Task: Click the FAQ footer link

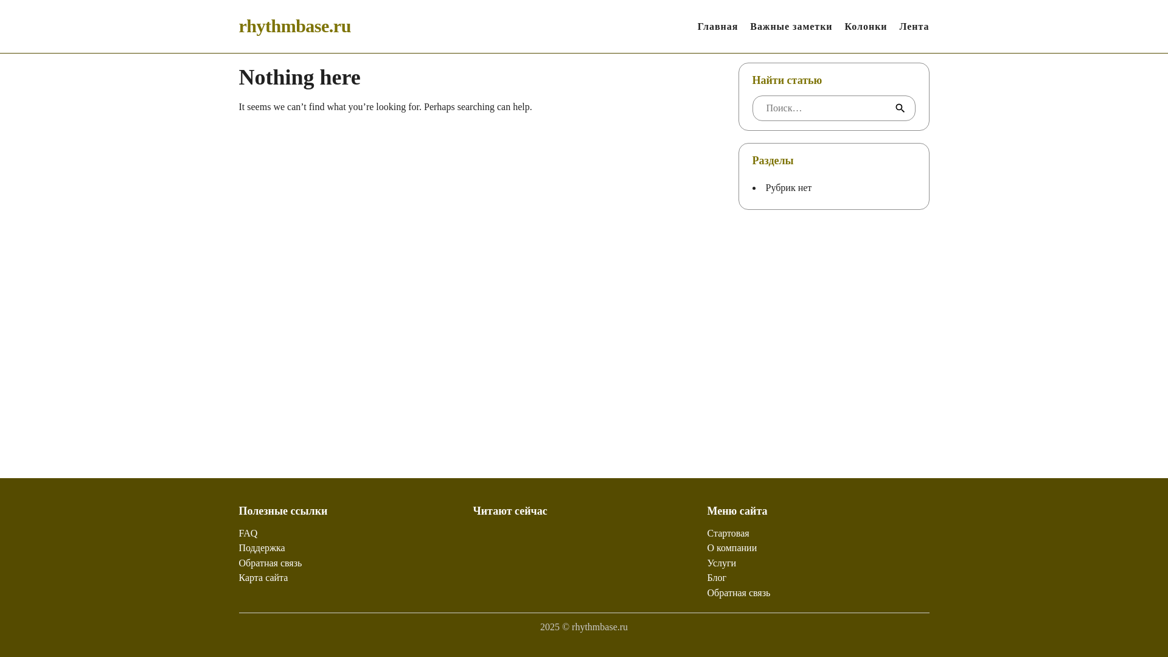Action: (248, 534)
